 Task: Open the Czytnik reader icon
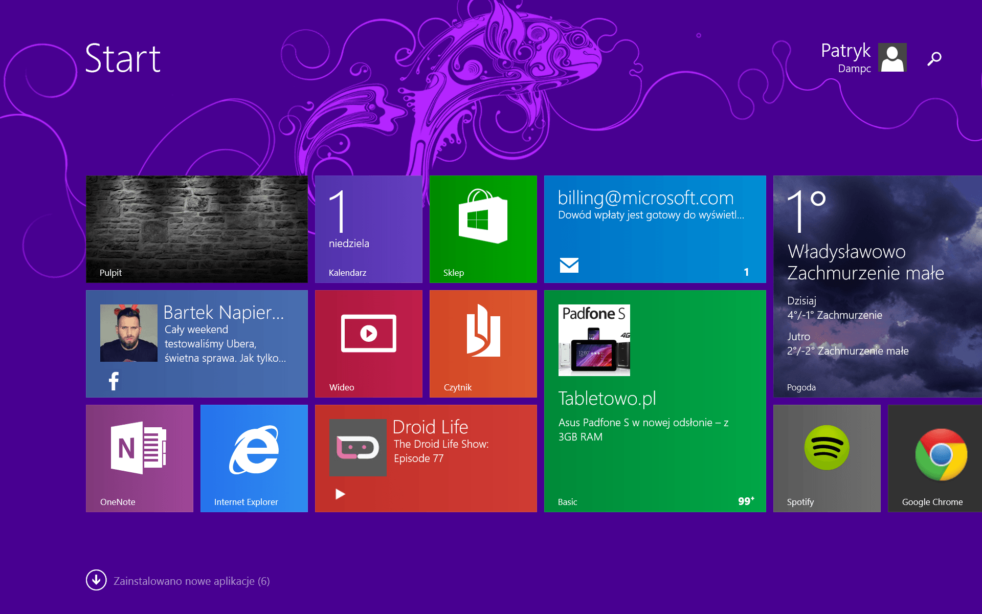pyautogui.click(x=483, y=331)
